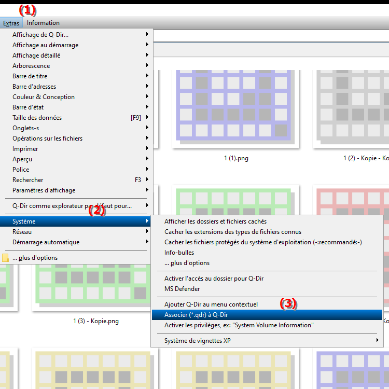Click Ajouter Q-Dir au menu contextuel
This screenshot has width=389, height=389.
click(267, 304)
